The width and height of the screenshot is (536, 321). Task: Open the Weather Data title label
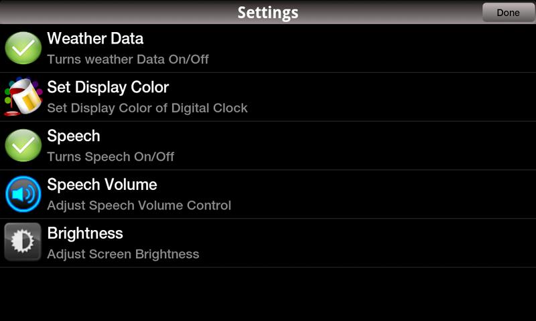95,39
